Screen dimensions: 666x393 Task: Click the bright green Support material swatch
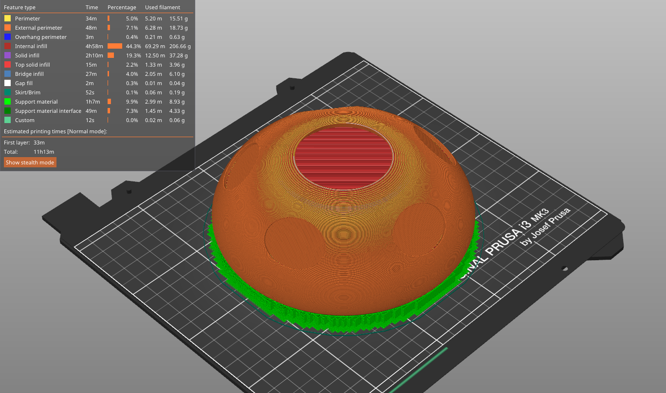7,102
